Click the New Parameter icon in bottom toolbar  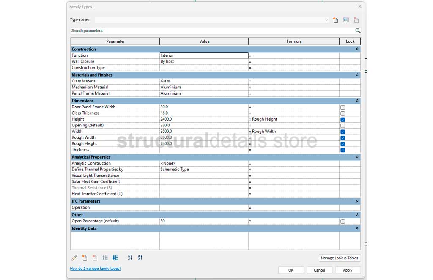pos(85,258)
